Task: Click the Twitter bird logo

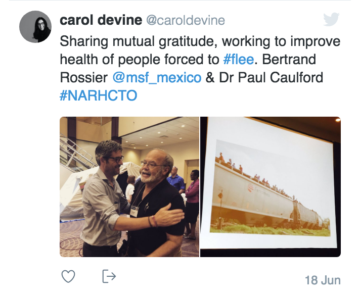Action: [x=331, y=19]
